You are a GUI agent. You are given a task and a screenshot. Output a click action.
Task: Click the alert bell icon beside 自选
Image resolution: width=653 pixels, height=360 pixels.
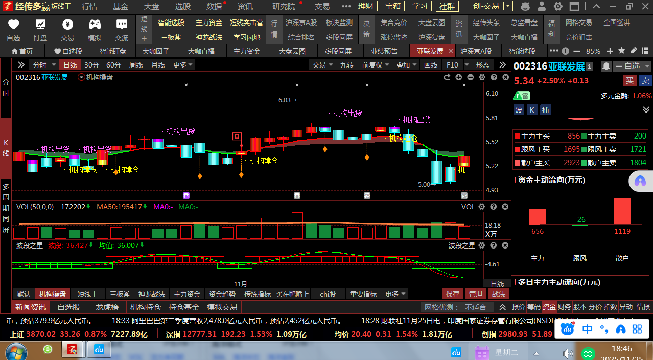(606, 66)
